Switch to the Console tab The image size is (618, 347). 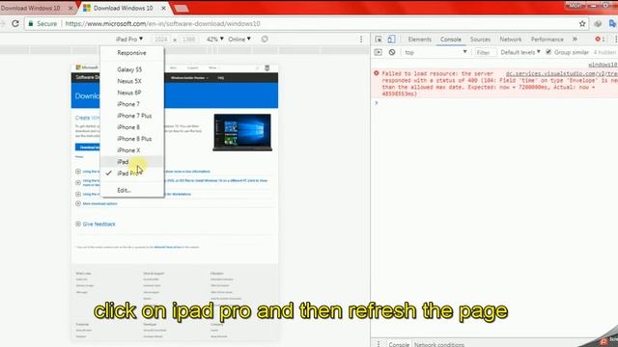451,39
